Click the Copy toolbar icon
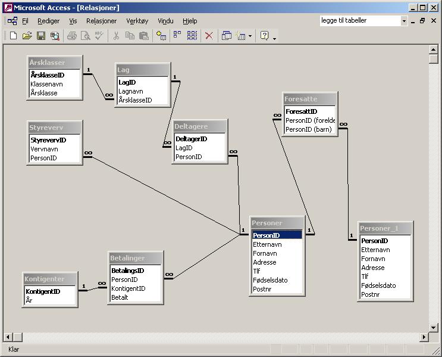 pos(130,36)
